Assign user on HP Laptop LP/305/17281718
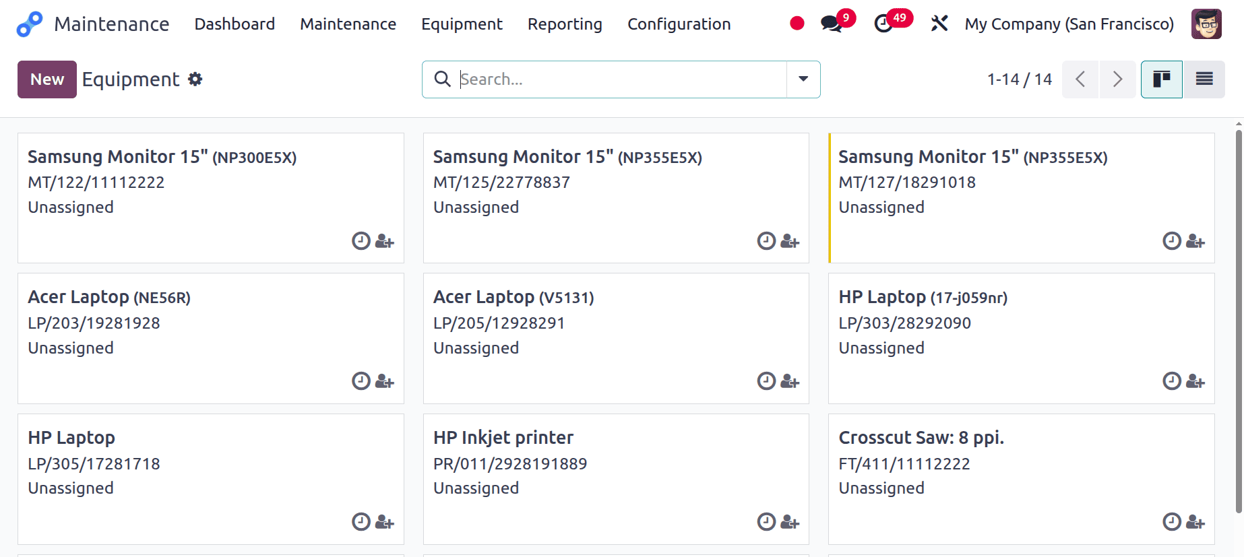 tap(384, 523)
